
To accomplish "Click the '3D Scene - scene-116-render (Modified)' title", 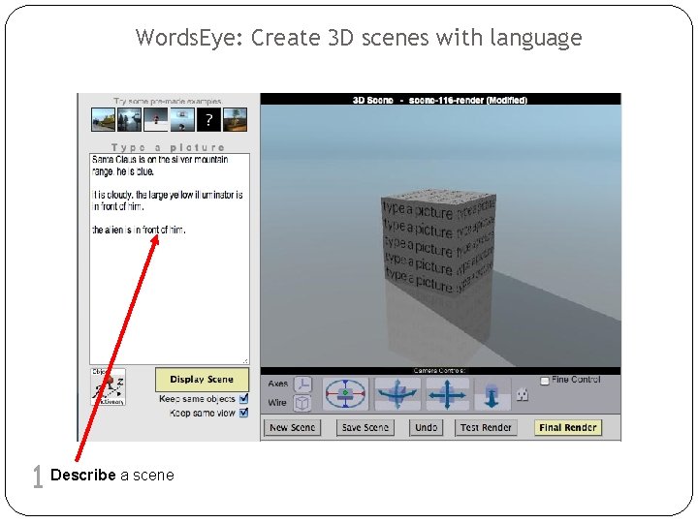I will pyautogui.click(x=440, y=100).
